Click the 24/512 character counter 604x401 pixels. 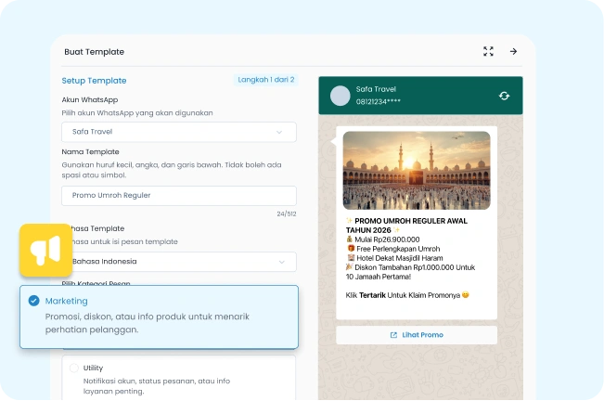[x=286, y=213]
